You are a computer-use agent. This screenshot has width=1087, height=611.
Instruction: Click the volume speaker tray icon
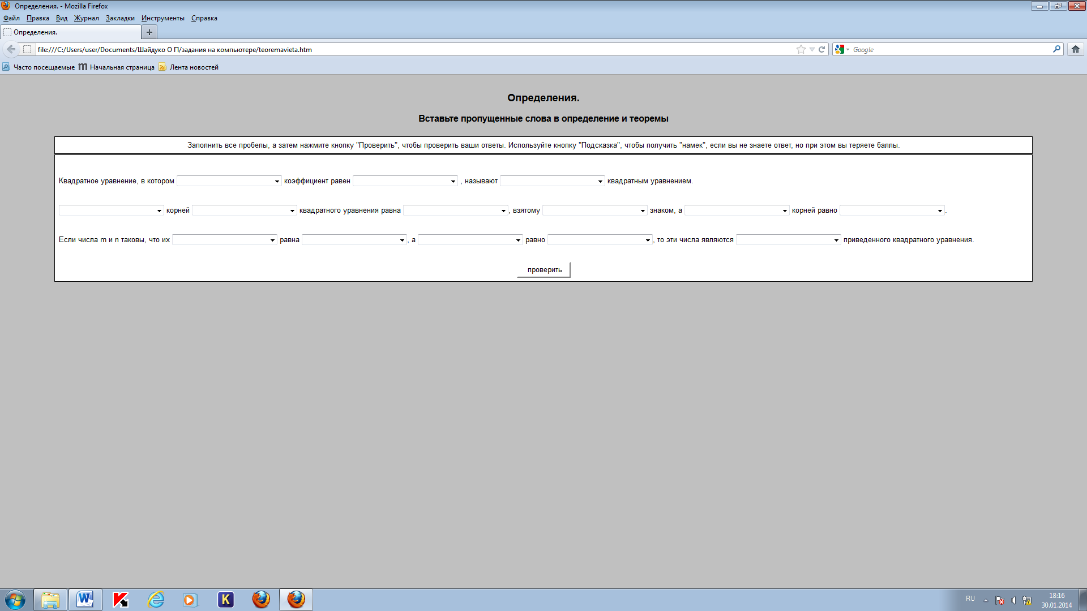1013,600
